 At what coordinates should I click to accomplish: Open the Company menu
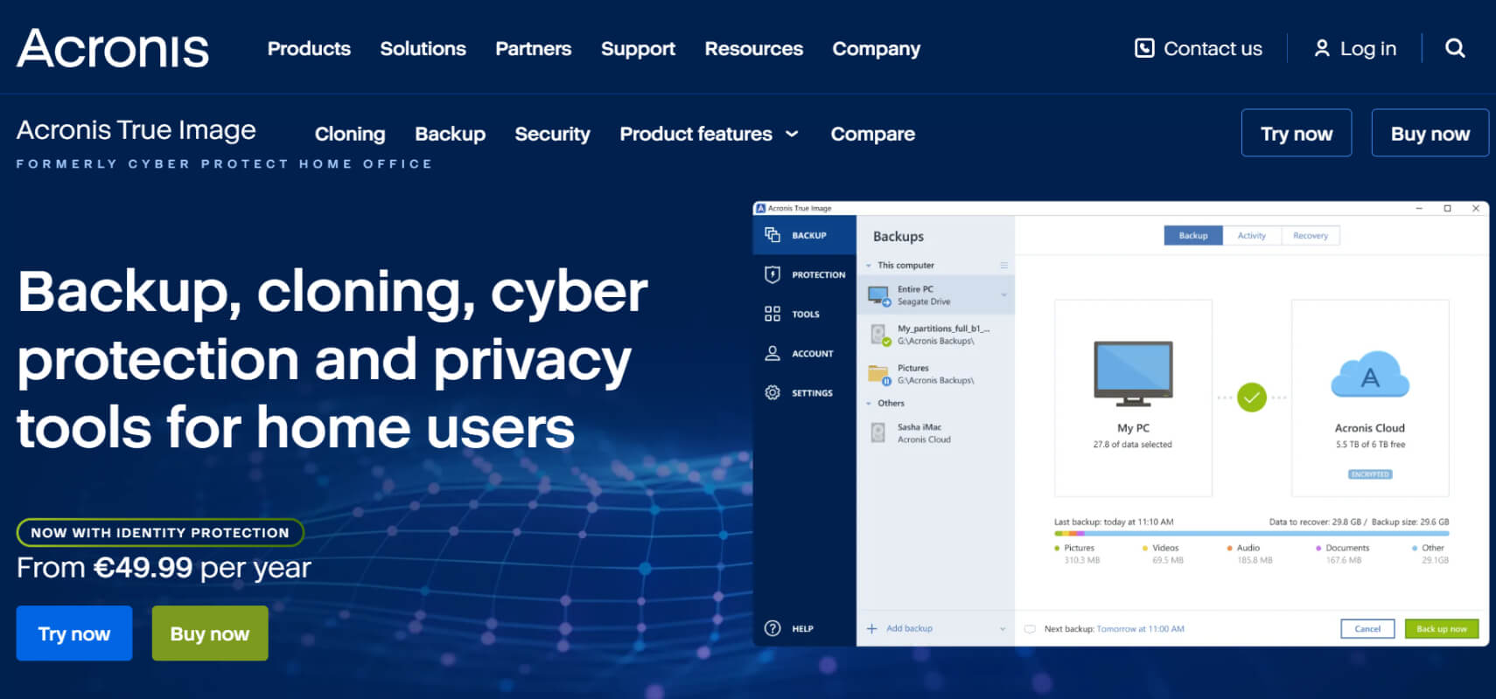(877, 49)
